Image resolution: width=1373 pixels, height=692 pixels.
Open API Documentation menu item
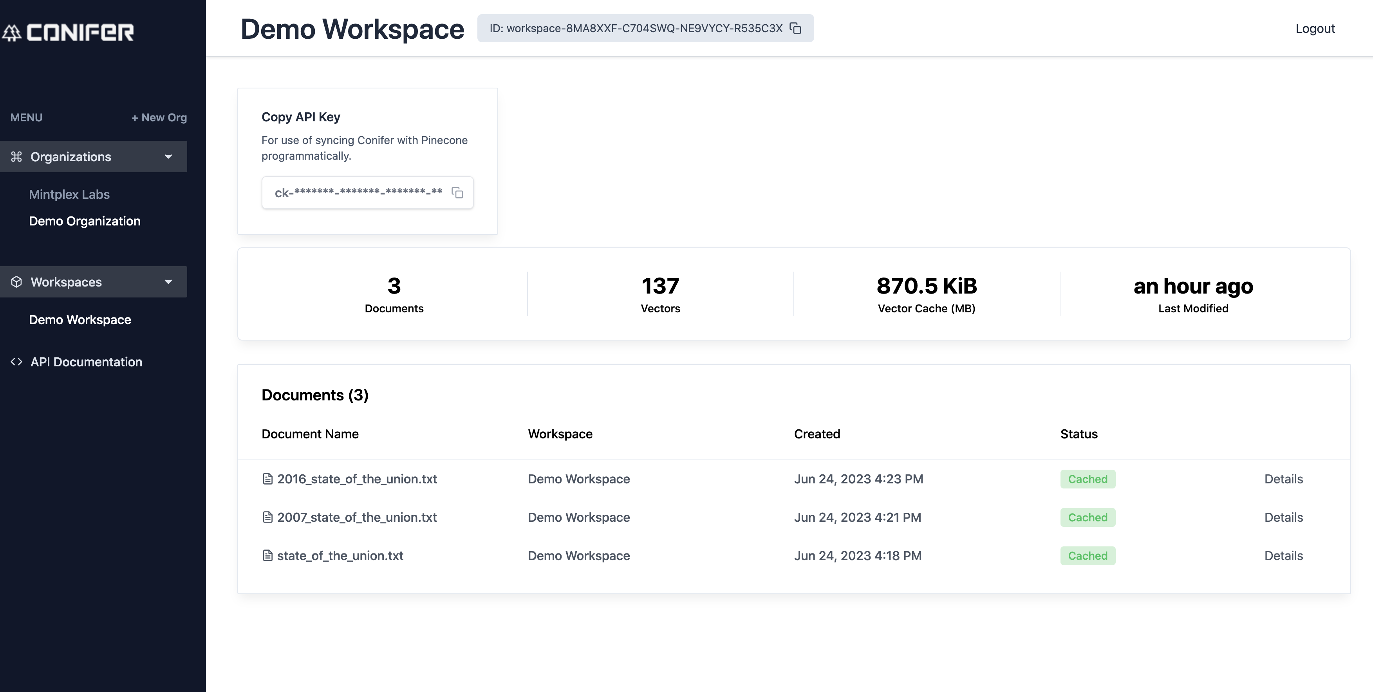pyautogui.click(x=86, y=362)
